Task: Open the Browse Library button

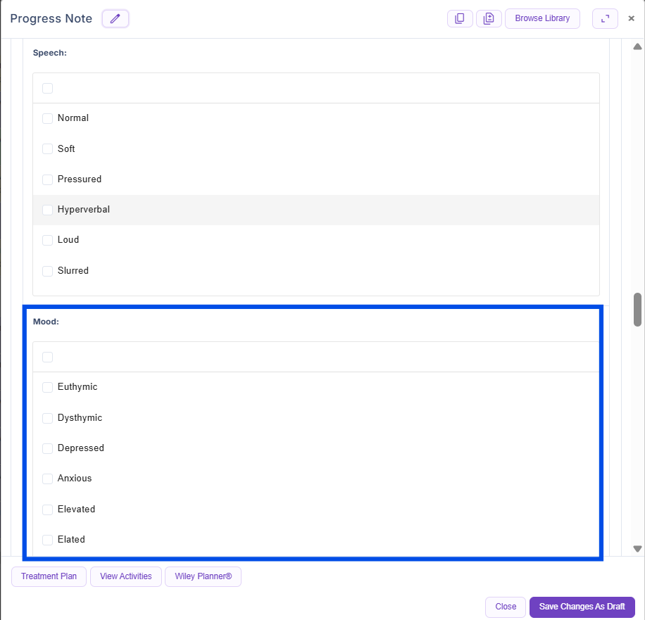Action: click(x=542, y=18)
